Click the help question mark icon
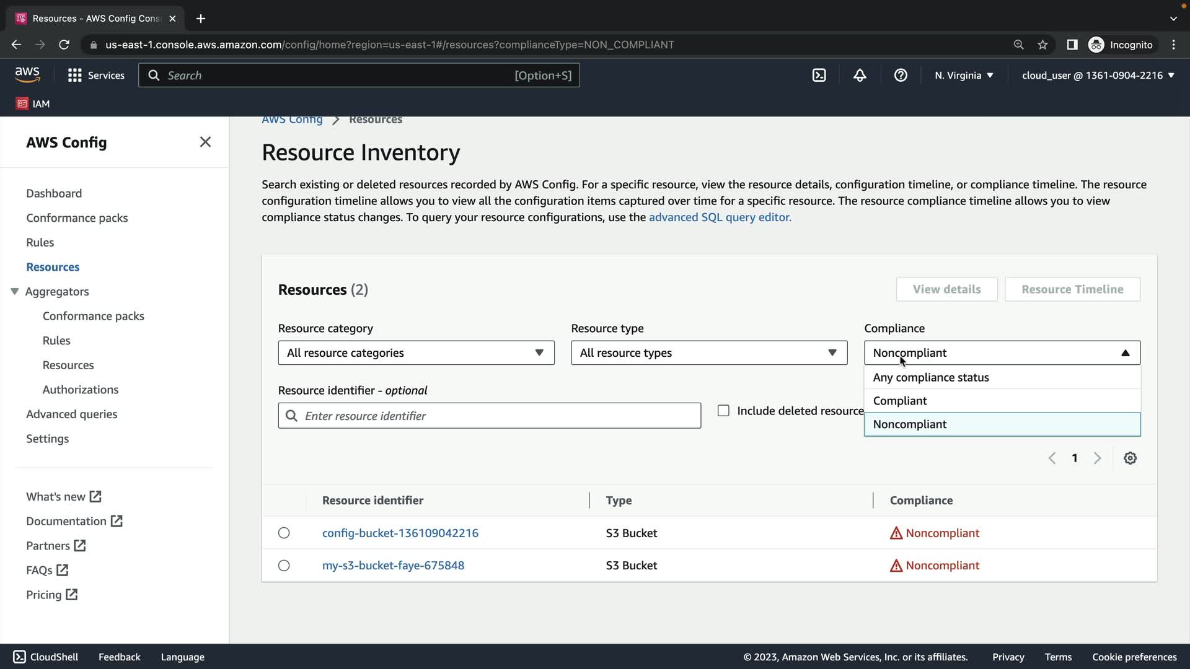1190x669 pixels. [901, 76]
